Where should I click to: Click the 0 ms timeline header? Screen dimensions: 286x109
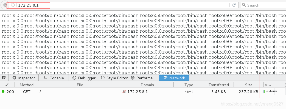point(268,85)
